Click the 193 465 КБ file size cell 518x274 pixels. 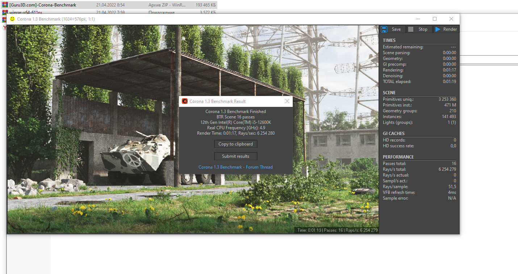click(x=205, y=5)
